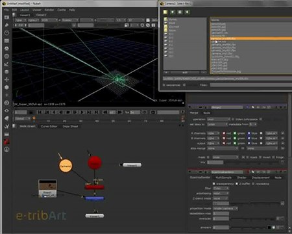Click the forward arrow icon in file dialog
Image resolution: width=292 pixels, height=234 pixels.
click(187, 12)
